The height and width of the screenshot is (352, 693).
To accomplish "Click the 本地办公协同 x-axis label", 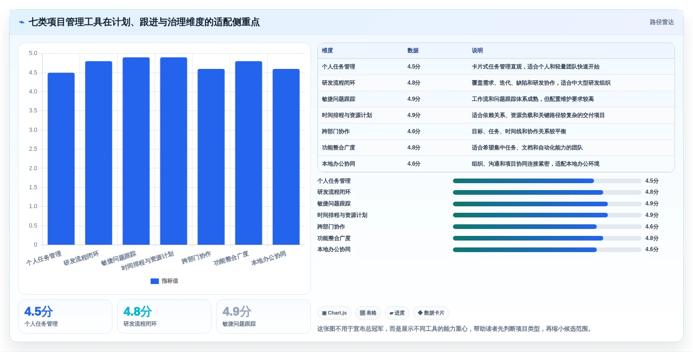I will click(x=269, y=258).
